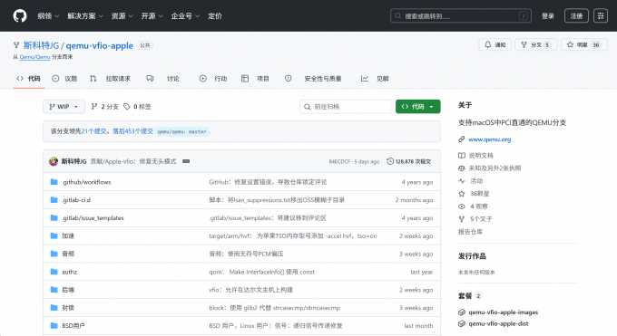Click the ellipsis icon beside the commit message
The width and height of the screenshot is (617, 336).
(186, 161)
